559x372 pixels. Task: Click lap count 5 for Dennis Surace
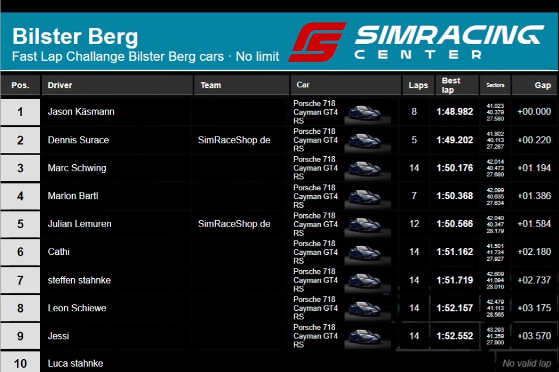click(414, 140)
